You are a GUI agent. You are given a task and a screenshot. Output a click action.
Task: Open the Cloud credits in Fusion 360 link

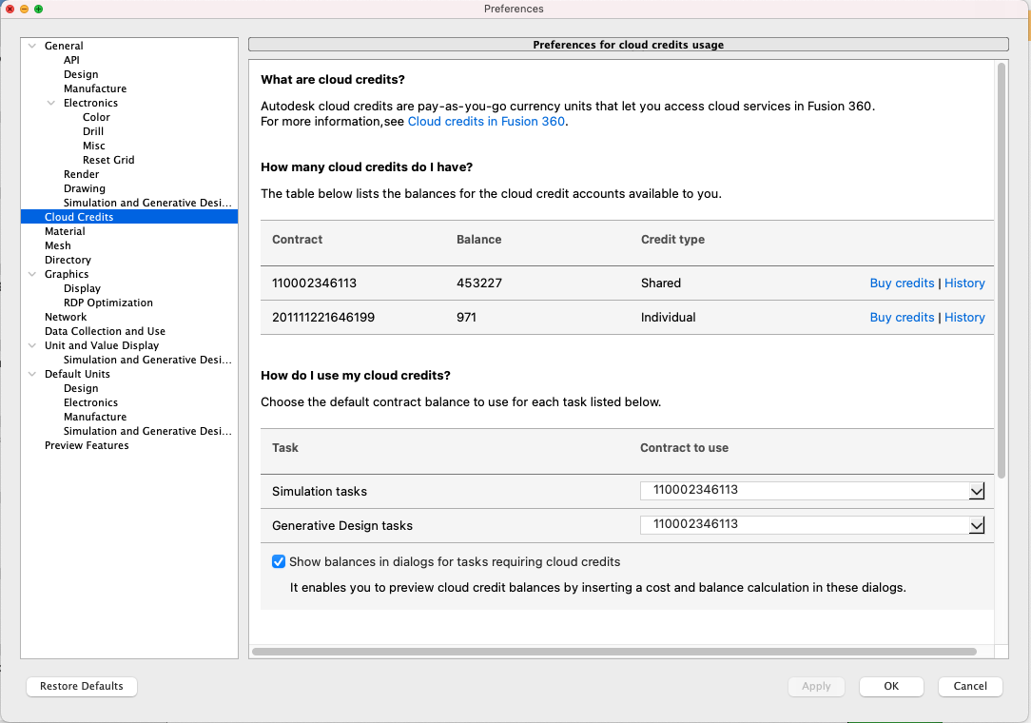pyautogui.click(x=487, y=122)
